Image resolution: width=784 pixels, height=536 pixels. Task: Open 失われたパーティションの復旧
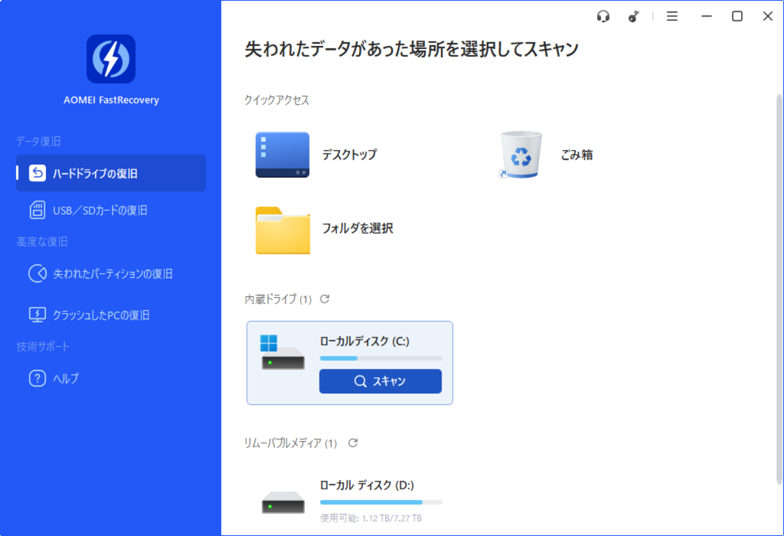pos(111,274)
